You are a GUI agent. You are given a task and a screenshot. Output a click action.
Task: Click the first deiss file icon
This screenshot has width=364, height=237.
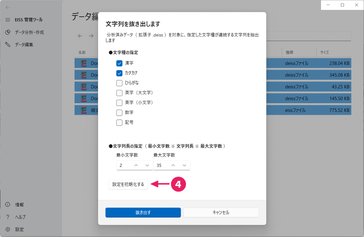pos(84,63)
